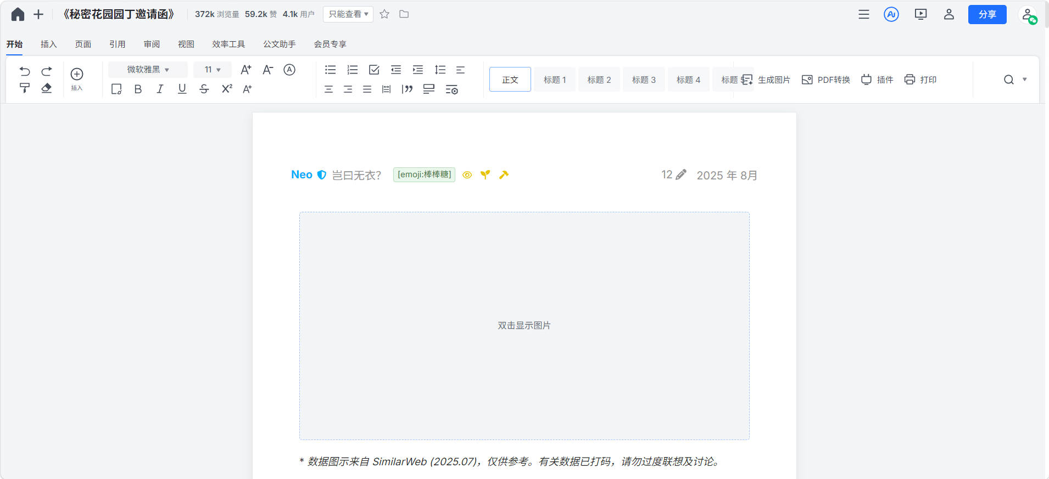This screenshot has width=1049, height=479.
Task: Open the 引用 tab
Action: tap(118, 44)
